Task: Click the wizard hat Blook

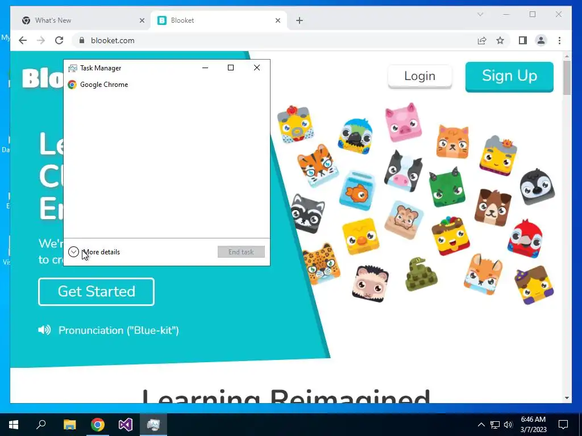Action: 534,285
